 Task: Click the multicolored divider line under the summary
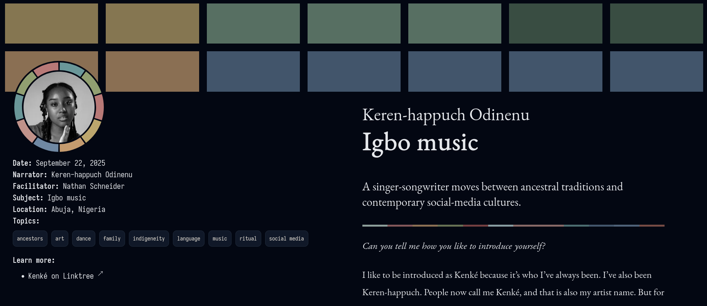pos(513,225)
